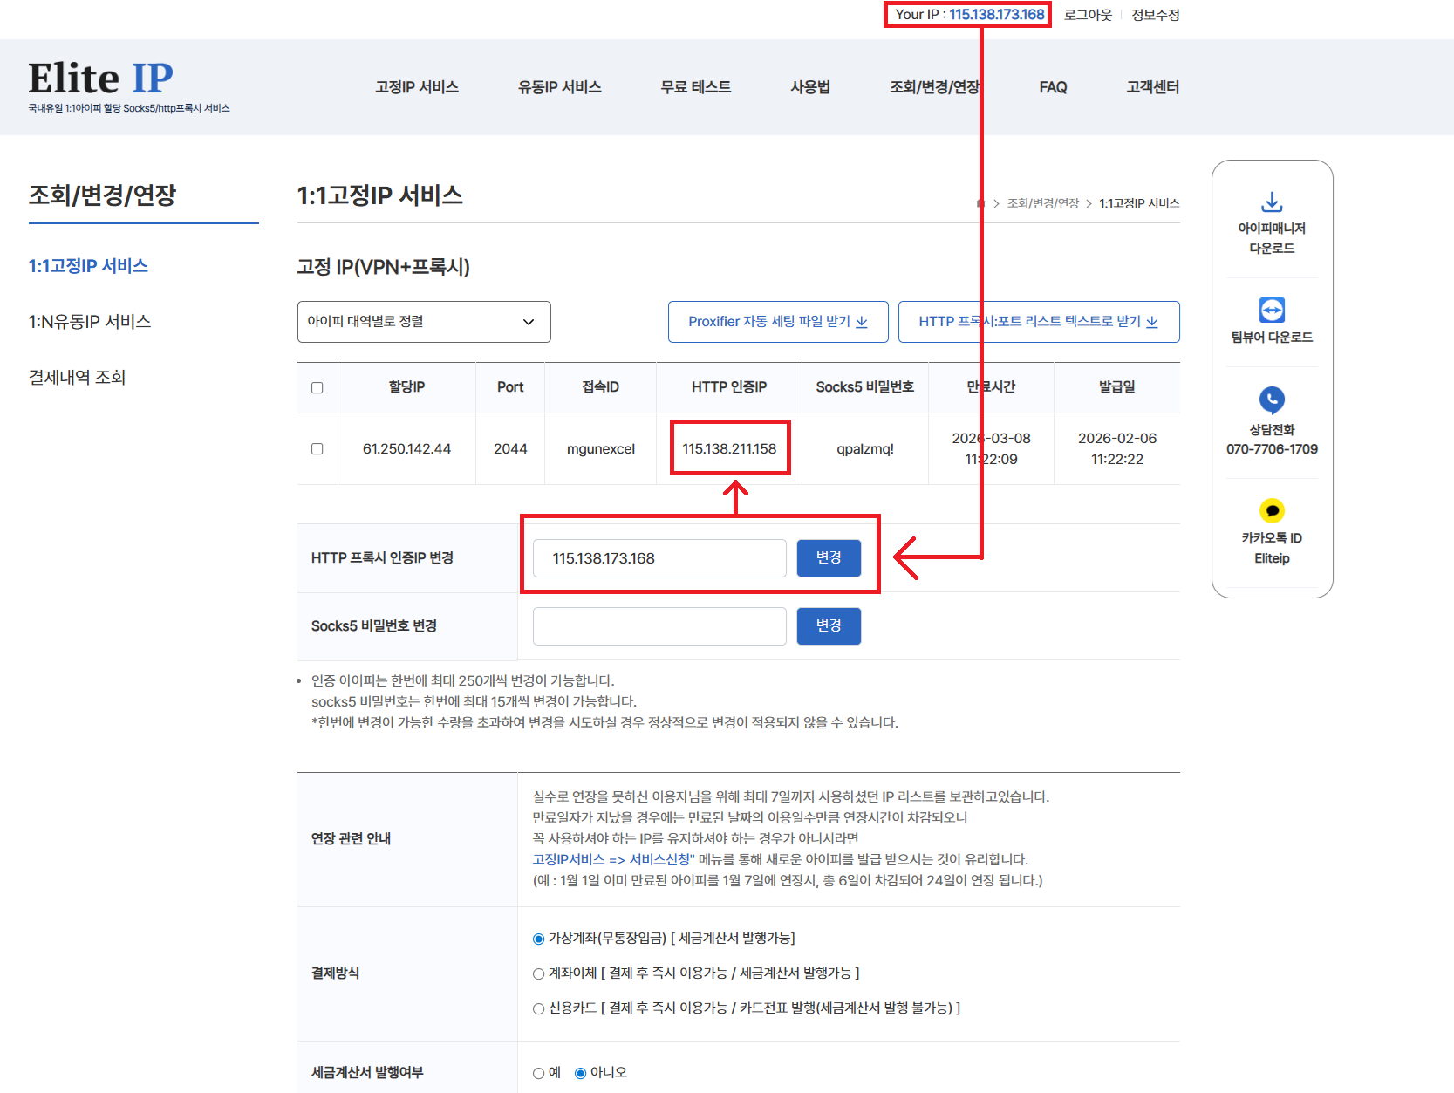1454x1093 pixels.
Task: Open the 아이피 대역별 정렬 dropdown
Action: click(424, 322)
